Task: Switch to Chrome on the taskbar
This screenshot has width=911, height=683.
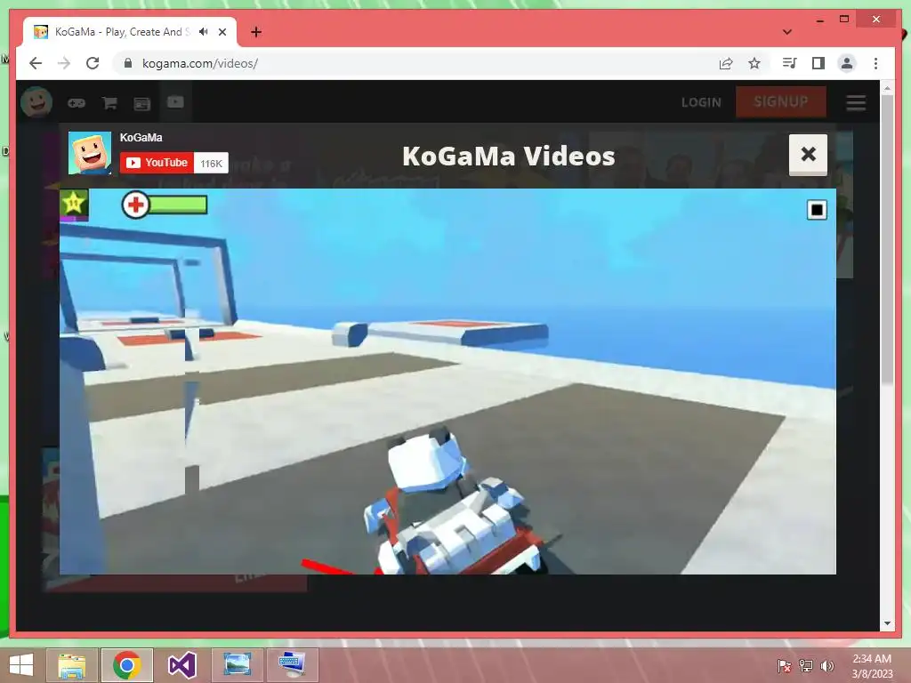Action: pos(126,665)
